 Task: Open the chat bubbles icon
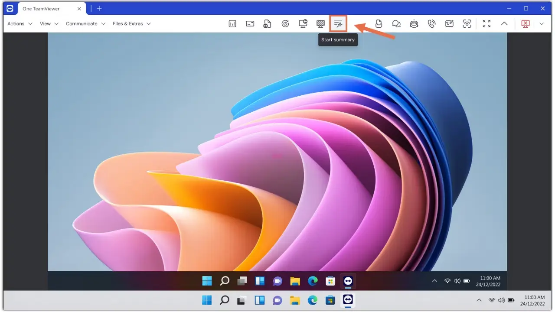[396, 24]
